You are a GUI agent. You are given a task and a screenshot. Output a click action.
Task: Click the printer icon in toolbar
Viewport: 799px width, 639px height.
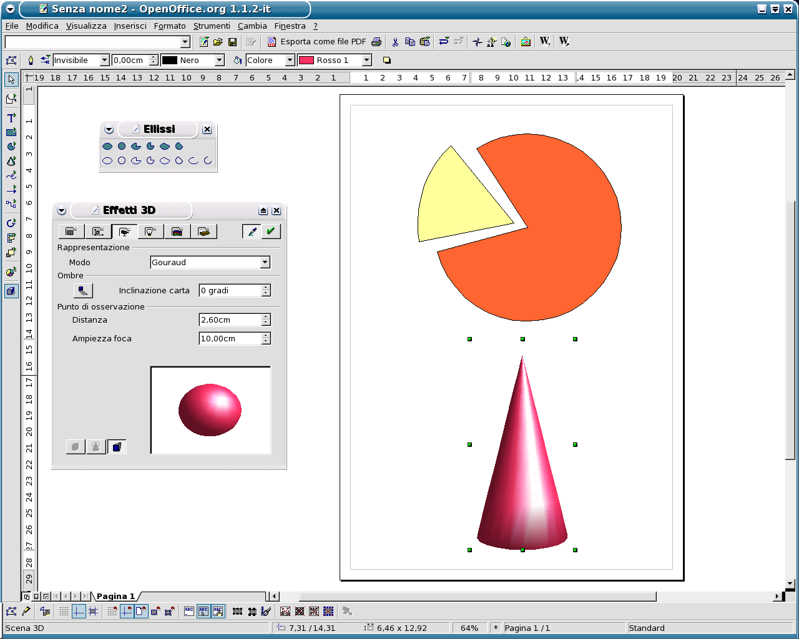376,42
